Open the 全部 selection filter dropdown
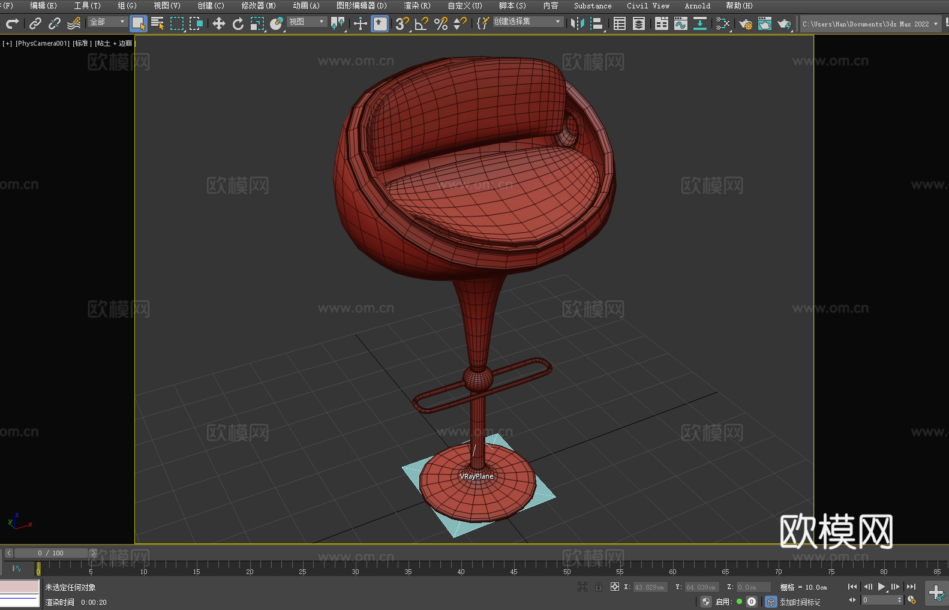Image resolution: width=949 pixels, height=610 pixels. tap(107, 22)
